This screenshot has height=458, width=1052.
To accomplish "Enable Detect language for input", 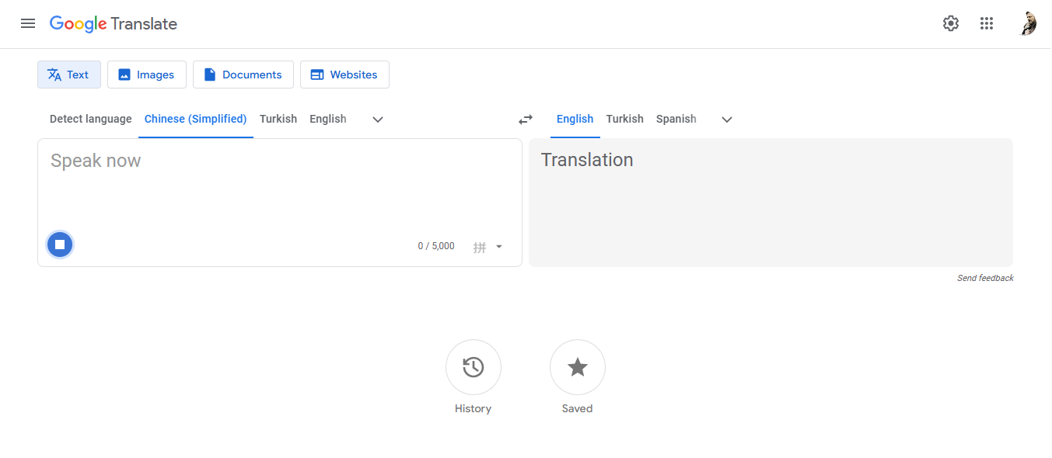I will tap(90, 119).
